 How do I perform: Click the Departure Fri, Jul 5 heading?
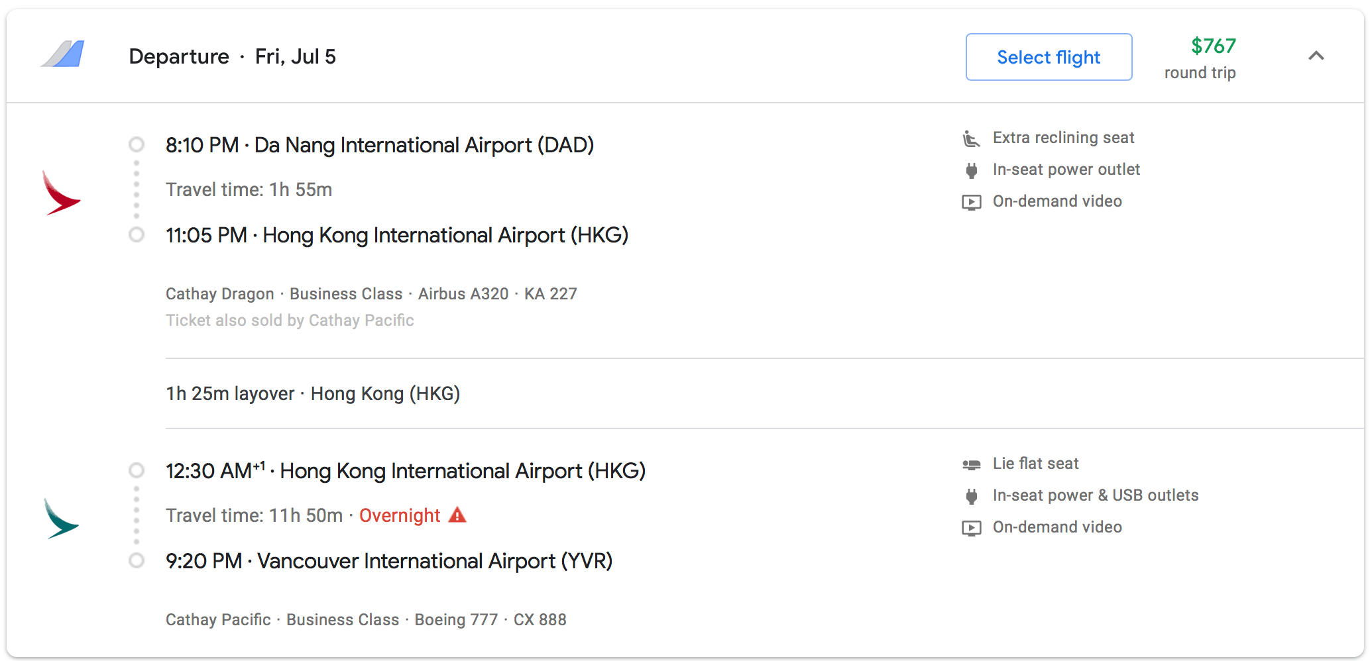point(232,57)
